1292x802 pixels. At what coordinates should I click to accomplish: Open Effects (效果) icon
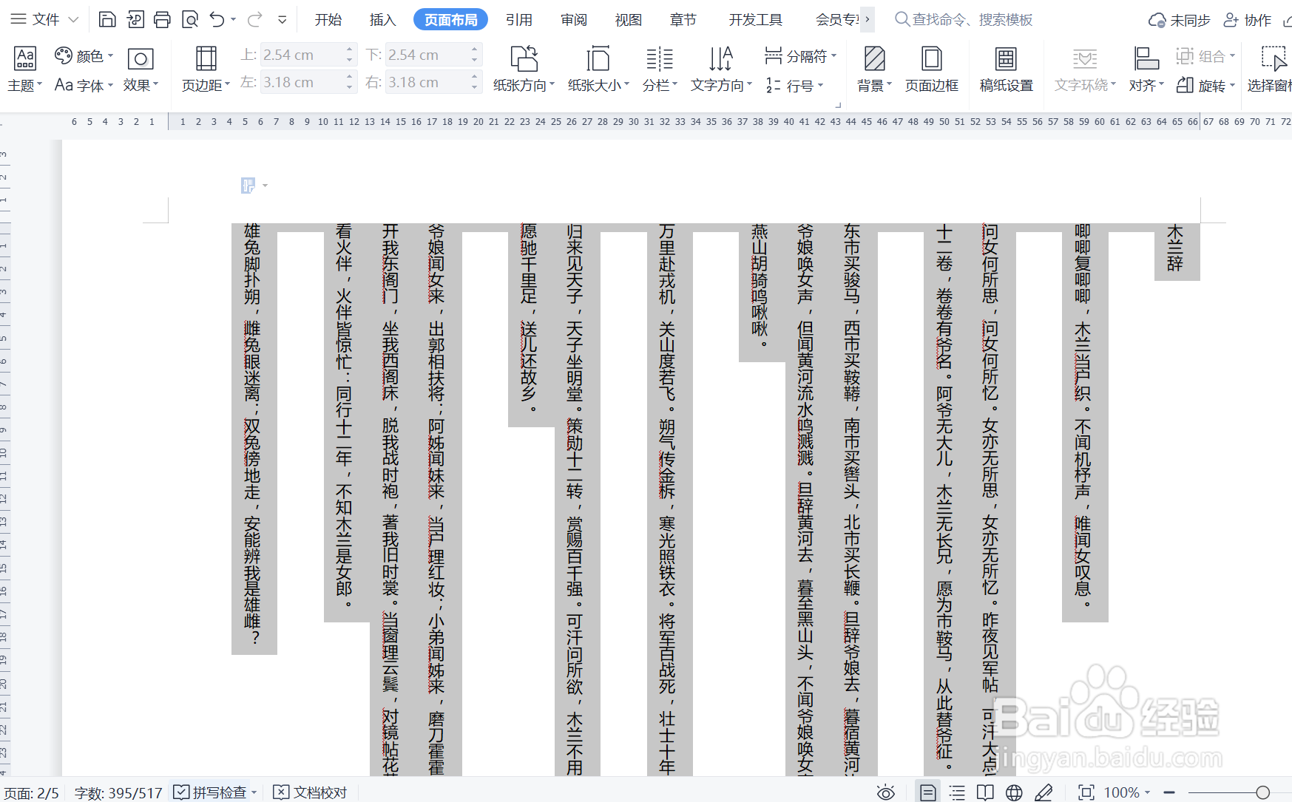pyautogui.click(x=141, y=69)
